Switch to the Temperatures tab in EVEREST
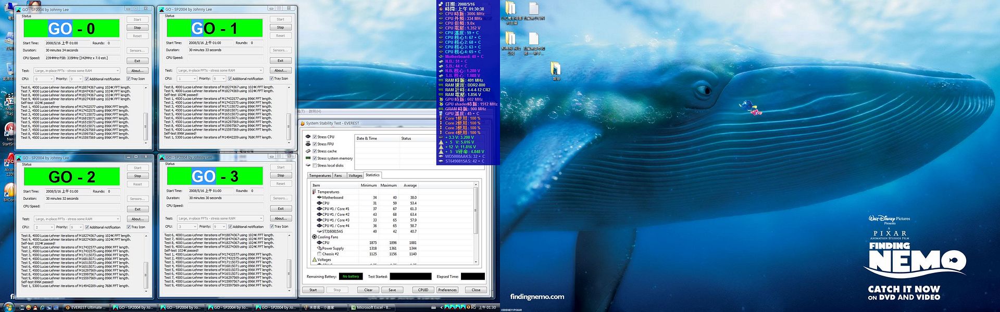 320,176
